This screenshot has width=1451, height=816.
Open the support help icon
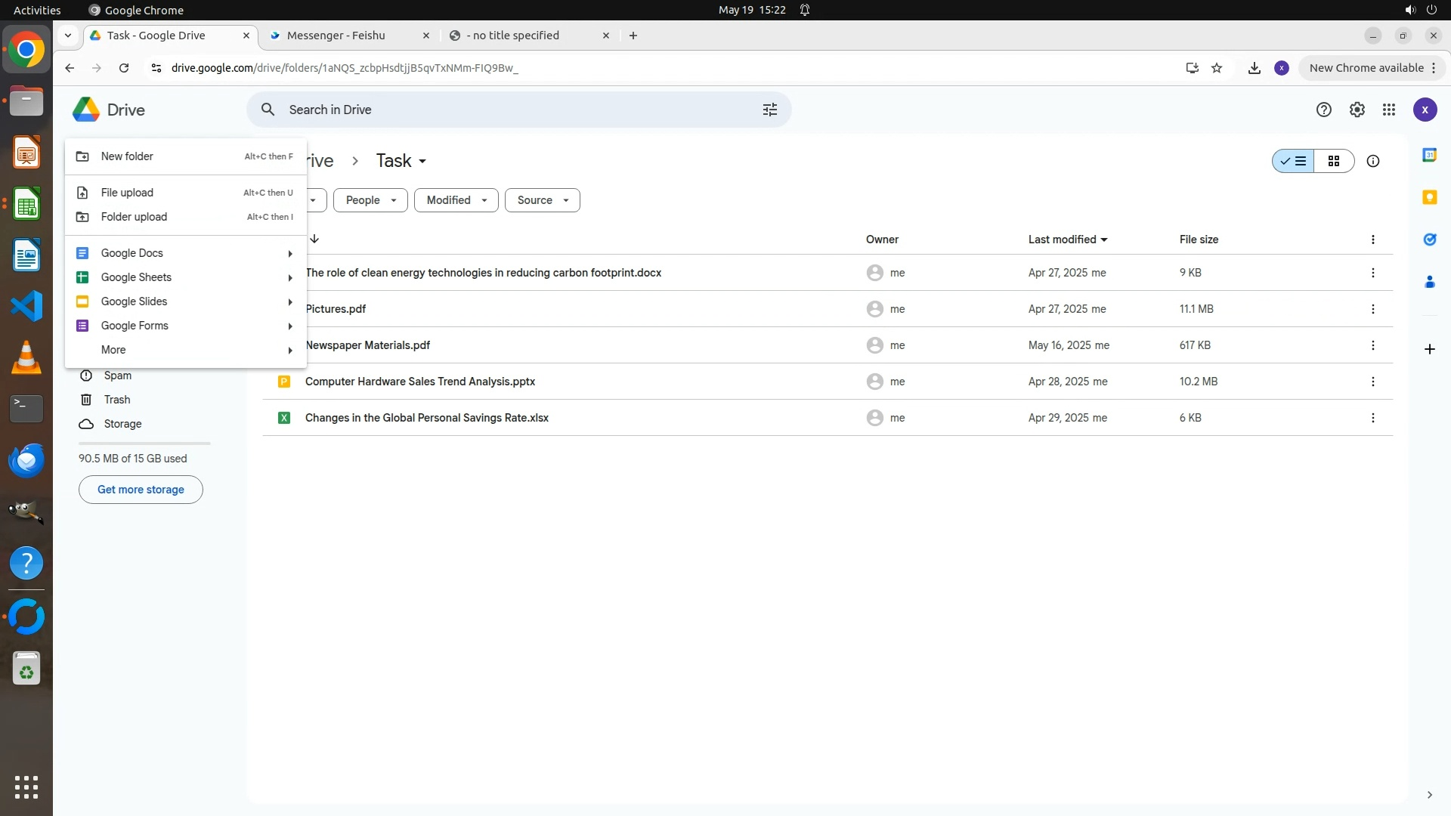(1323, 110)
